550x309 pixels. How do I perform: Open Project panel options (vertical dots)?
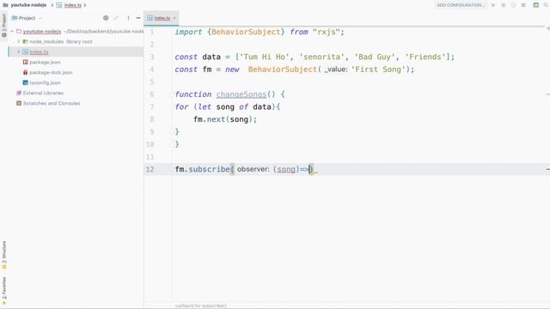(x=128, y=18)
